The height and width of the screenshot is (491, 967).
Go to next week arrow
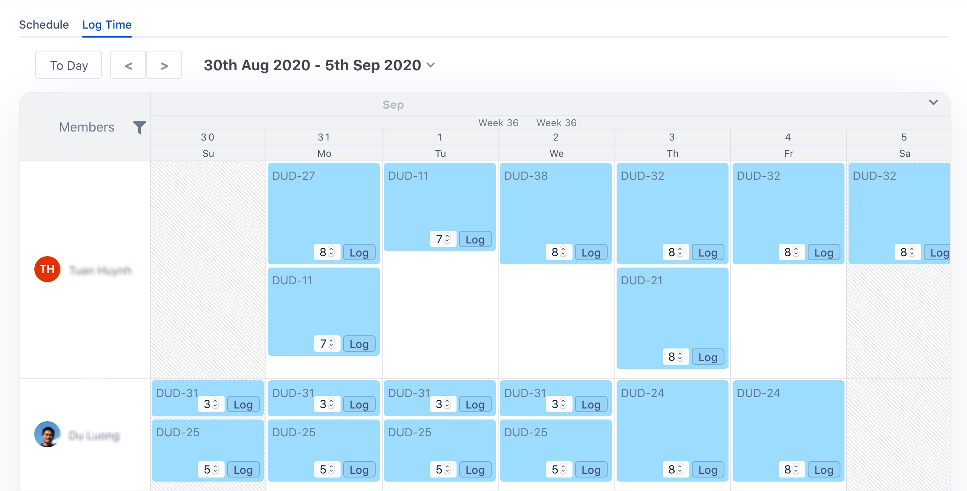coord(164,65)
